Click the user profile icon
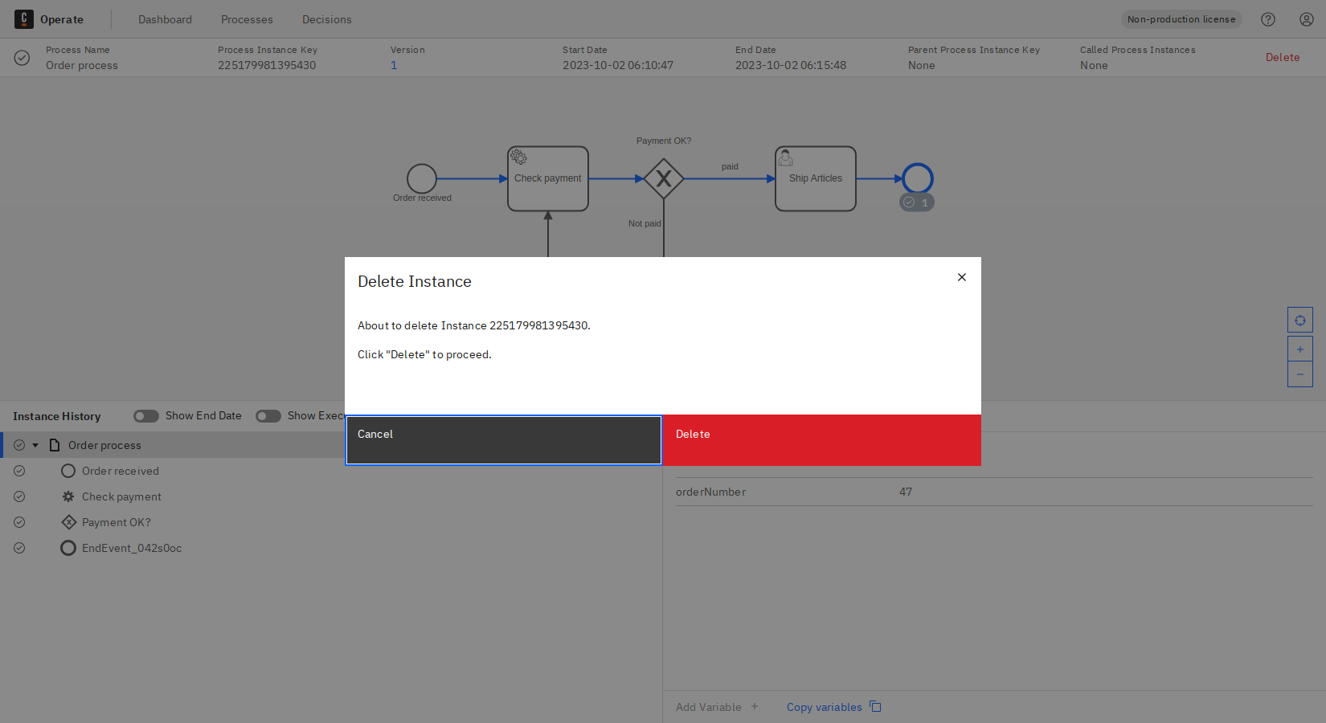This screenshot has width=1326, height=723. [x=1306, y=18]
